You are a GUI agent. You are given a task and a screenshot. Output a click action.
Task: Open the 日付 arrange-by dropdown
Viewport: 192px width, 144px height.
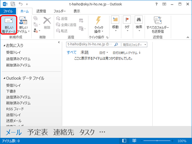pyautogui.click(x=104, y=53)
